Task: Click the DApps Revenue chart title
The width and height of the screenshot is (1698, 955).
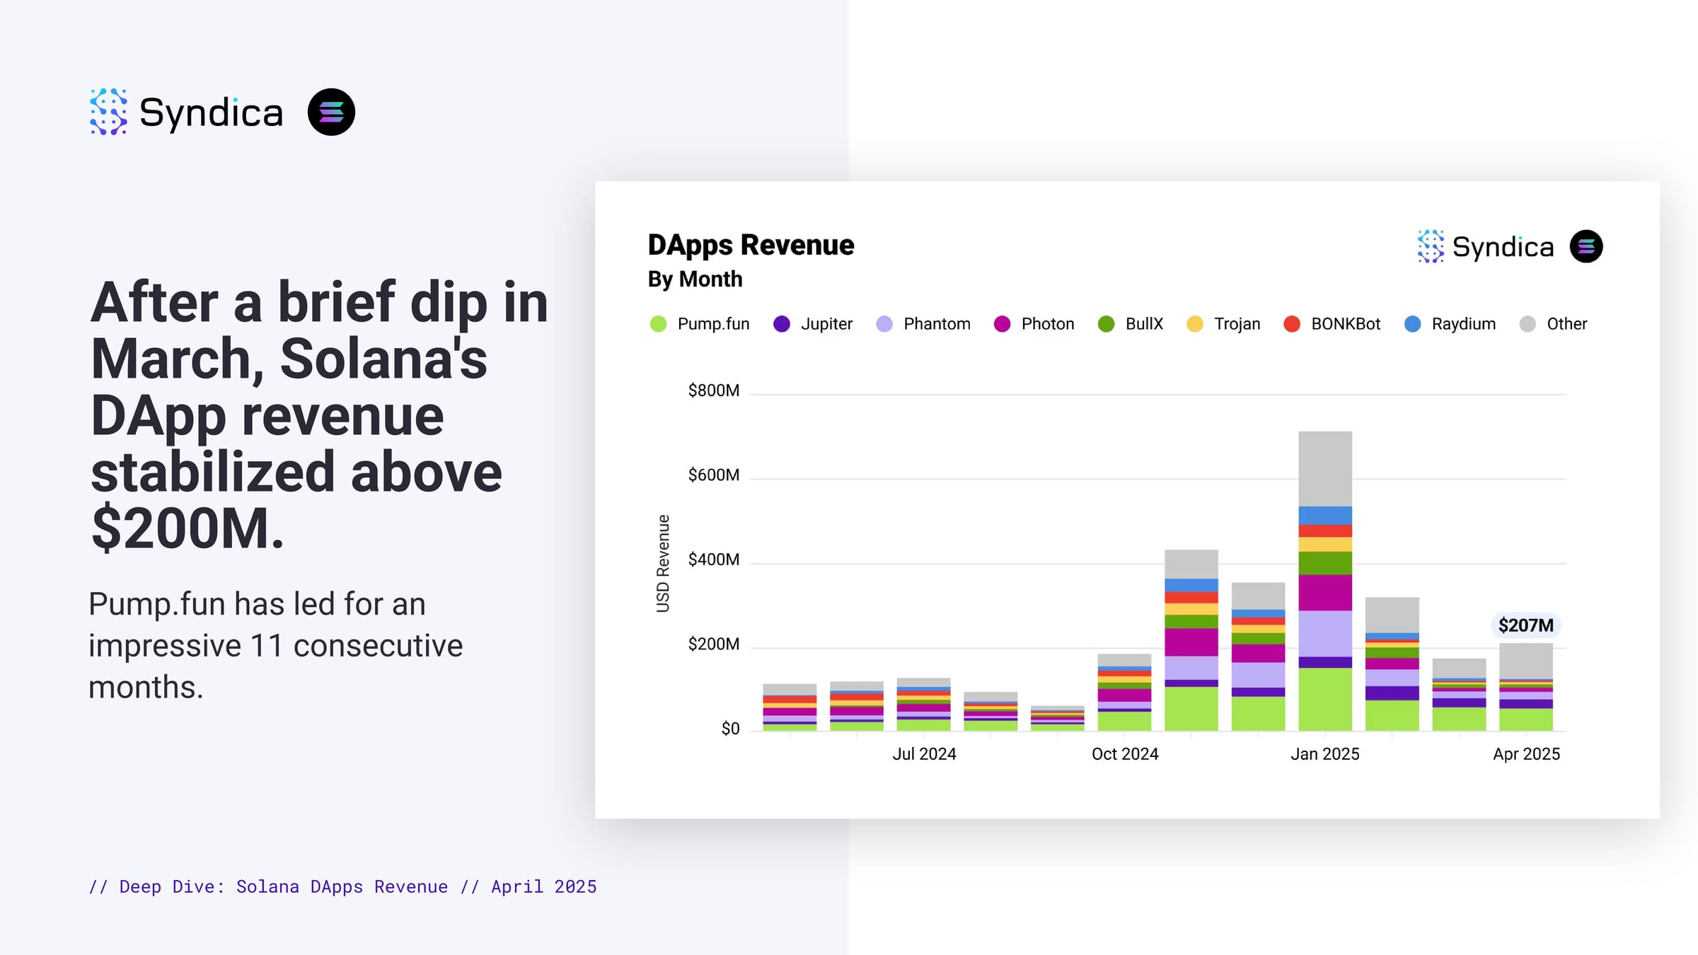Action: [x=751, y=245]
